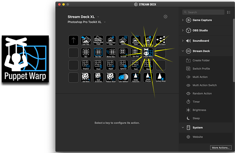Click the Pinch key
This screenshot has height=153, width=235.
[x=98, y=65]
